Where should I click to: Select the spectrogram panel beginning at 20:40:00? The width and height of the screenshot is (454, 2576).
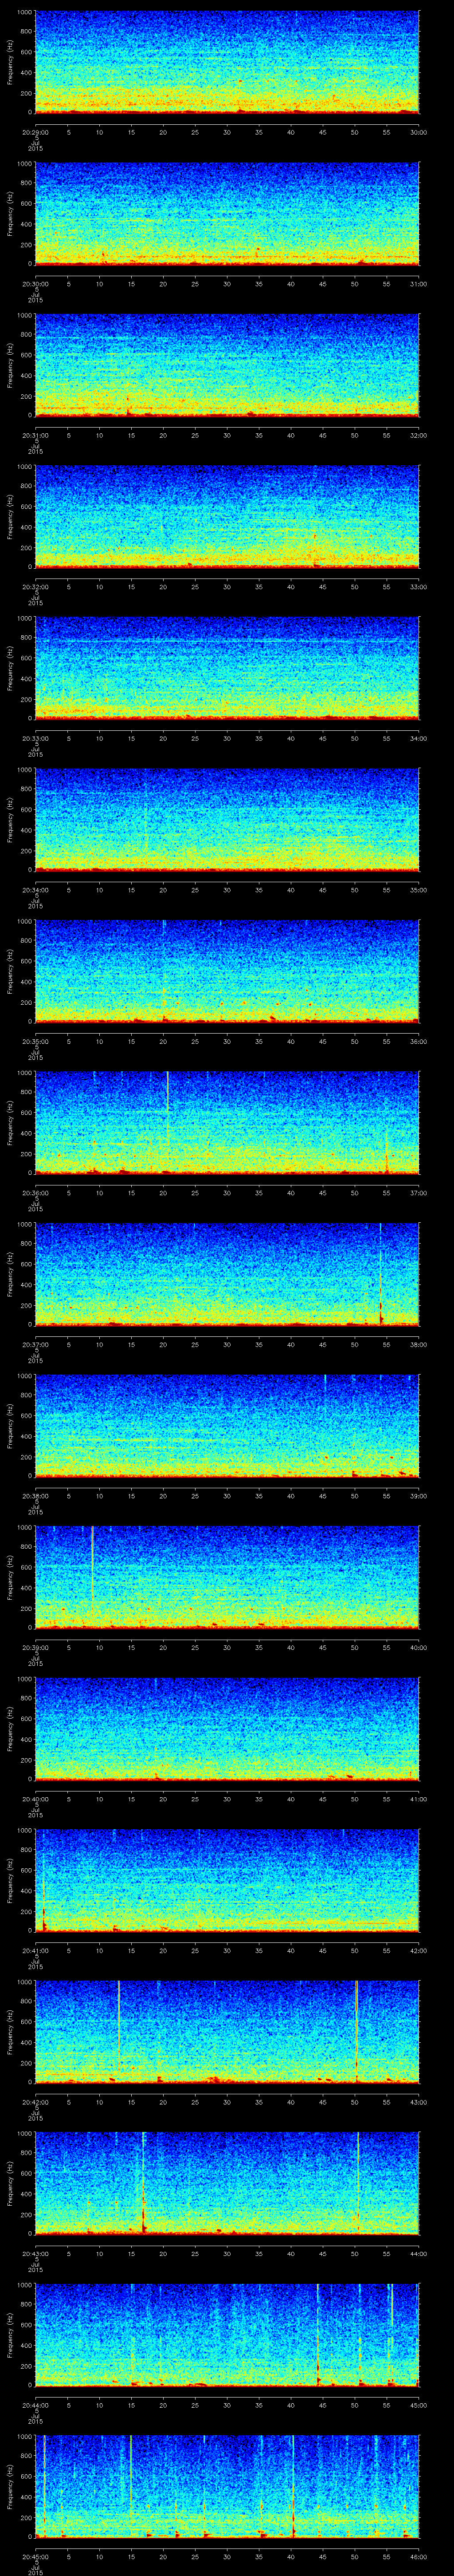(x=227, y=1729)
